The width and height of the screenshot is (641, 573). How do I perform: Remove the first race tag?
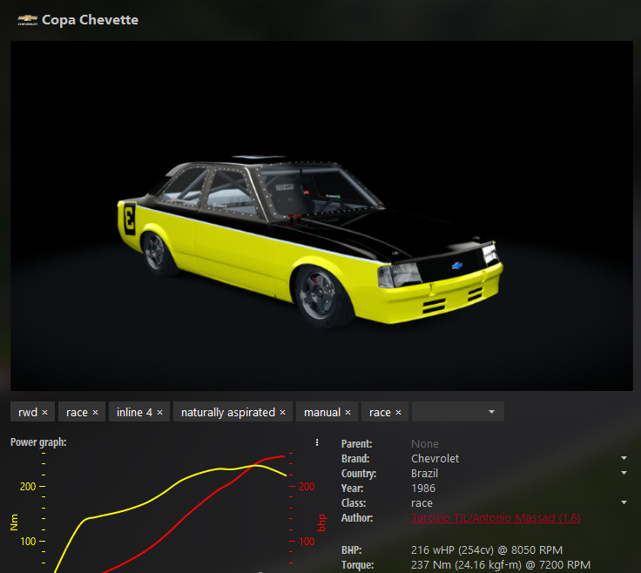pos(95,413)
